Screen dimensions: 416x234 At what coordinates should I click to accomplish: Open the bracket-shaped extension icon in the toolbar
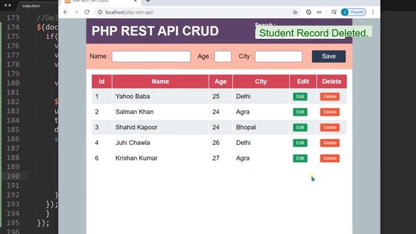pos(319,12)
